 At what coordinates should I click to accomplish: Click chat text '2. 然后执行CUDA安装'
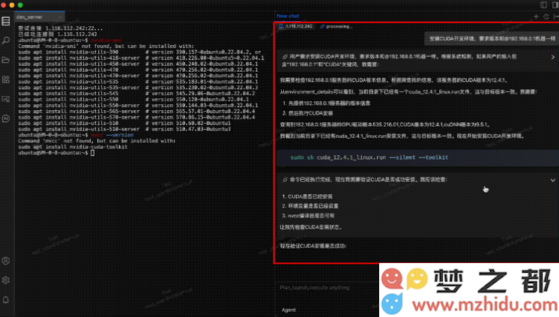point(308,113)
